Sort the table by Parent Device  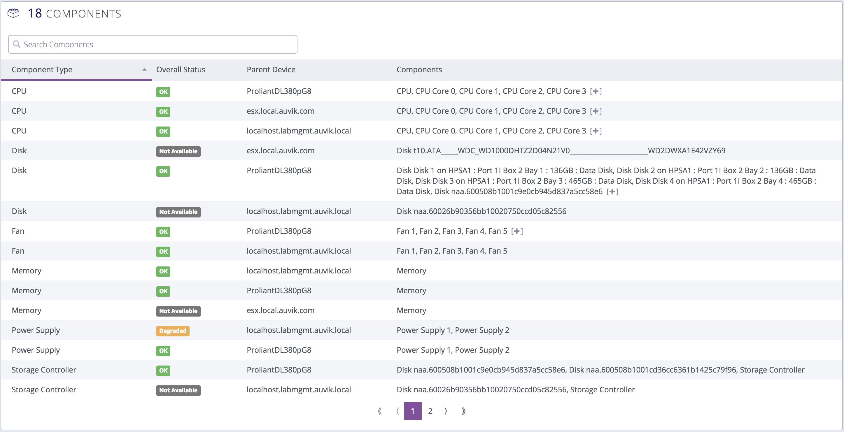[x=271, y=69]
